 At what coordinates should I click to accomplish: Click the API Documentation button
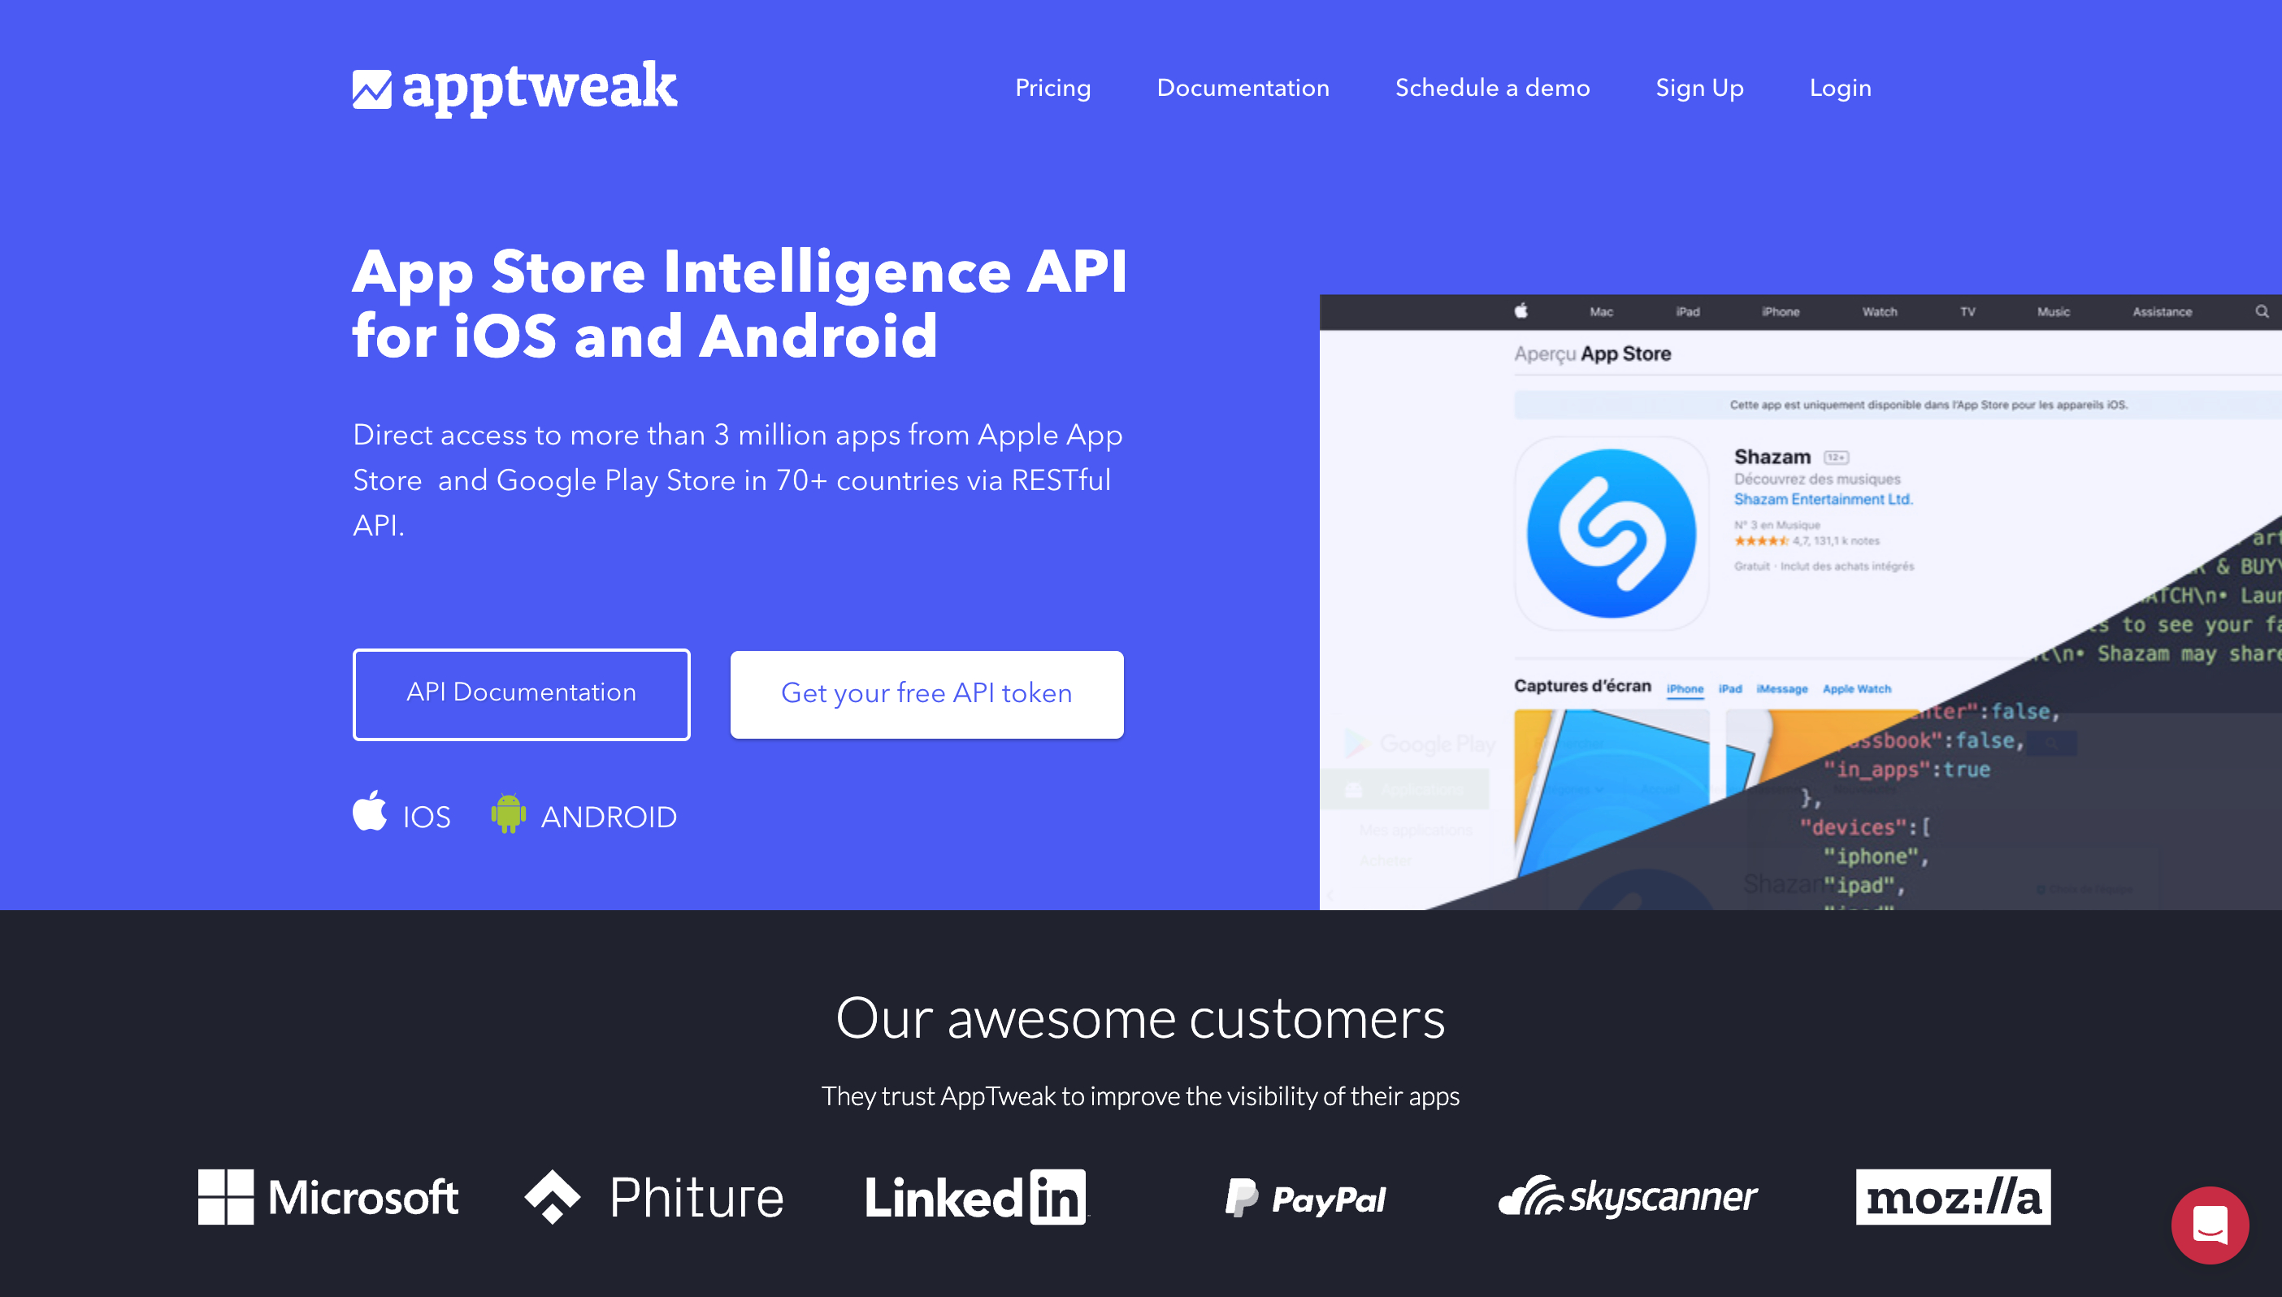520,692
